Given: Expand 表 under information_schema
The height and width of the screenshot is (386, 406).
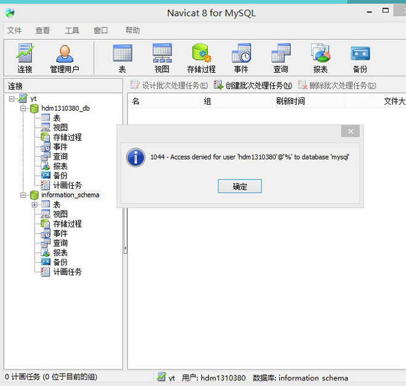Looking at the screenshot, I should (x=34, y=204).
